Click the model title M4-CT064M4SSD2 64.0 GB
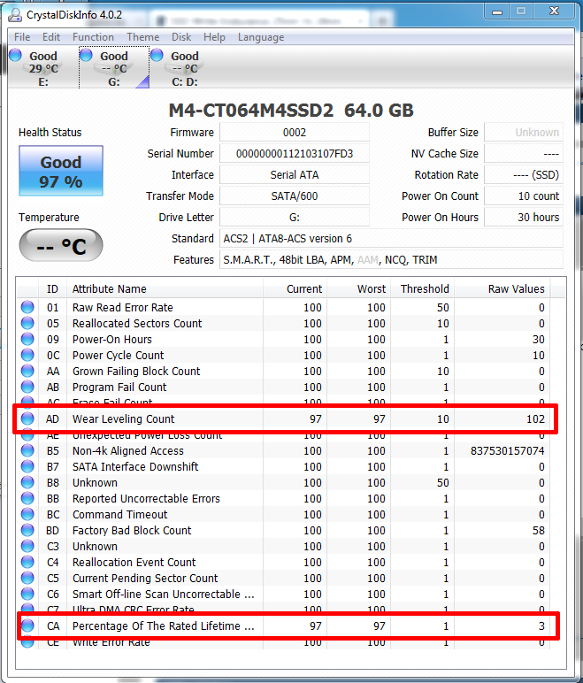583x683 pixels. point(291,111)
